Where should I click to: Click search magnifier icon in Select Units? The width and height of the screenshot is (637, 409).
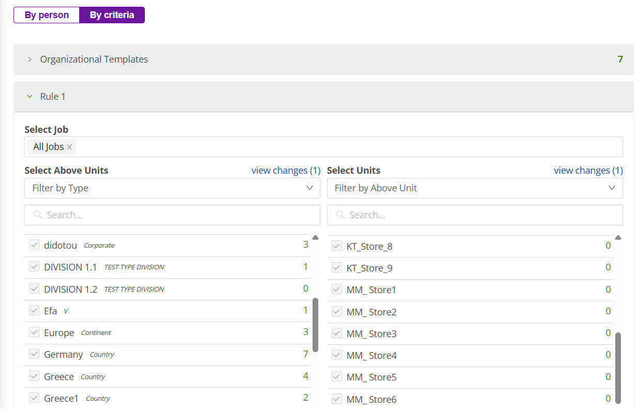pyautogui.click(x=340, y=215)
